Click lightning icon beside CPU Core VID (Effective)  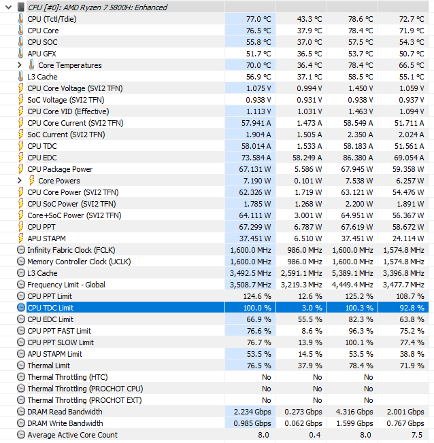(x=20, y=111)
